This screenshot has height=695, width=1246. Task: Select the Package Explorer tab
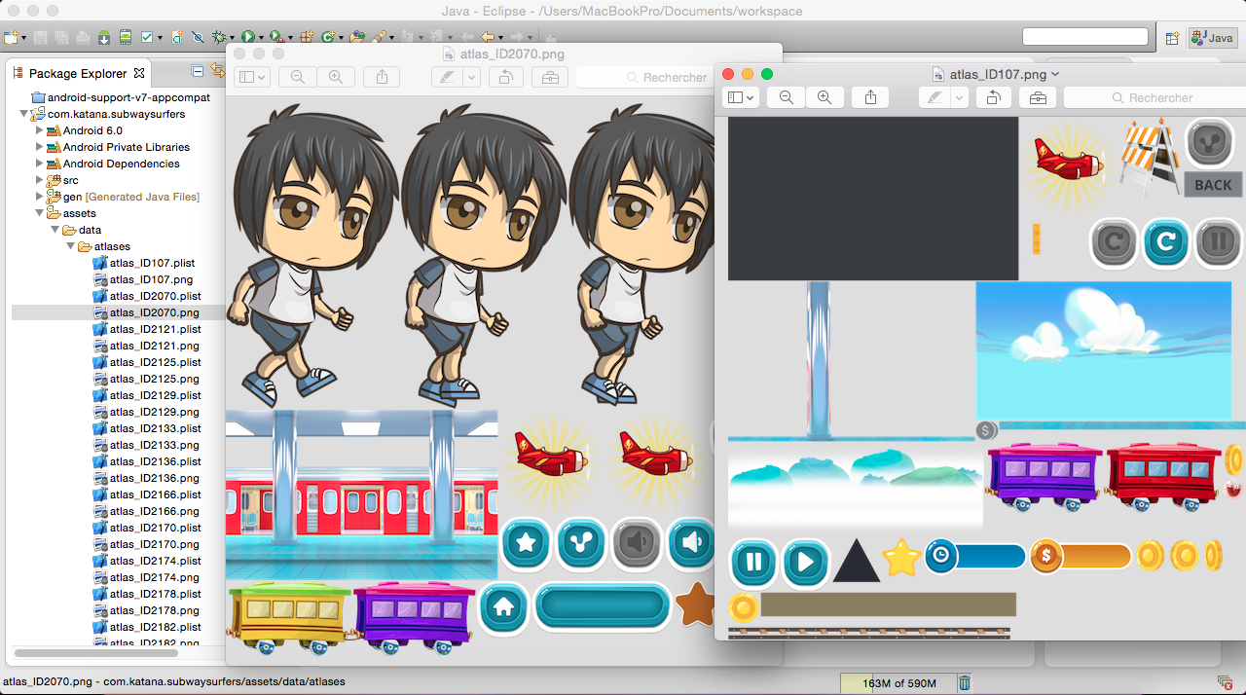click(78, 73)
